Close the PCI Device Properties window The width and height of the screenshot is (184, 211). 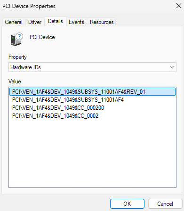click(x=179, y=6)
